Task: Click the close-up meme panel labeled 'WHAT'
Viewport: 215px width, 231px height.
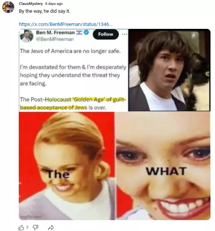Action: click(163, 166)
